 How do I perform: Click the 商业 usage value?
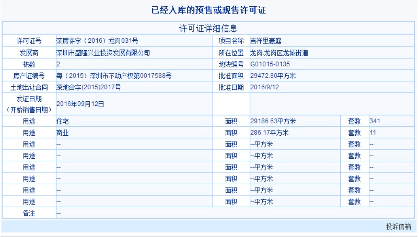pos(62,133)
